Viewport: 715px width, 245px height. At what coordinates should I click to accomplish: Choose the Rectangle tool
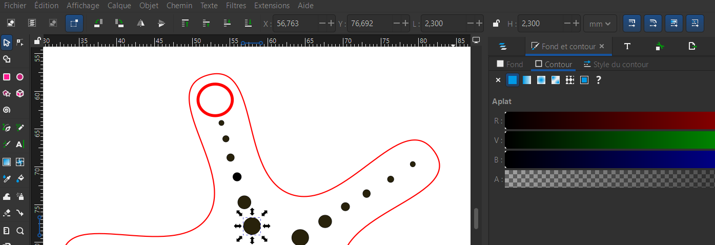(7, 77)
